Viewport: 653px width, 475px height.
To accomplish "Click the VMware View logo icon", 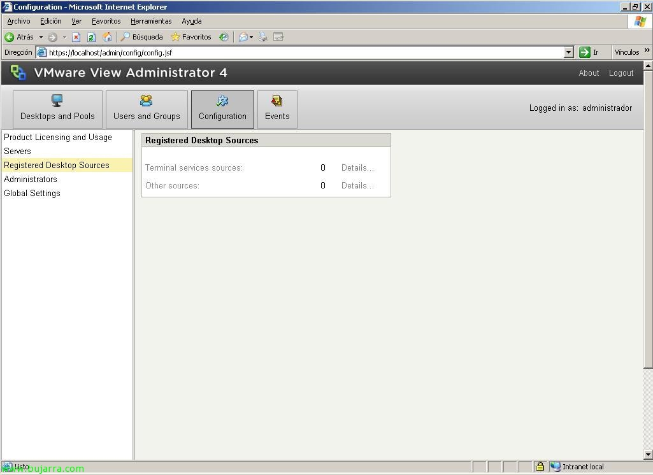I will point(18,73).
